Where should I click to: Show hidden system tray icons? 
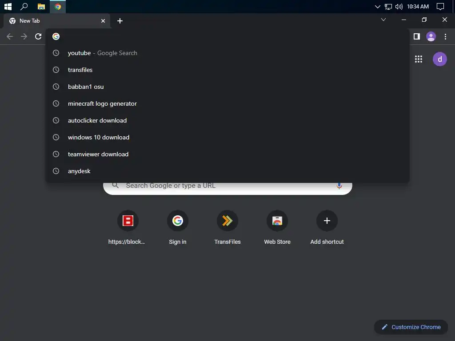point(378,6)
